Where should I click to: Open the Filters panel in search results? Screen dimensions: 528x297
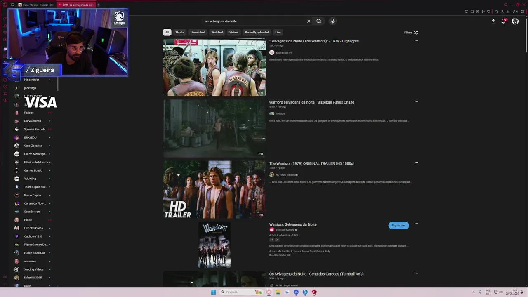click(x=411, y=33)
